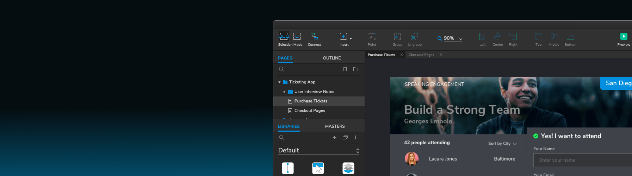Select the pointer hotspot widget thumbnail
This screenshot has width=632, height=176.
[318, 168]
